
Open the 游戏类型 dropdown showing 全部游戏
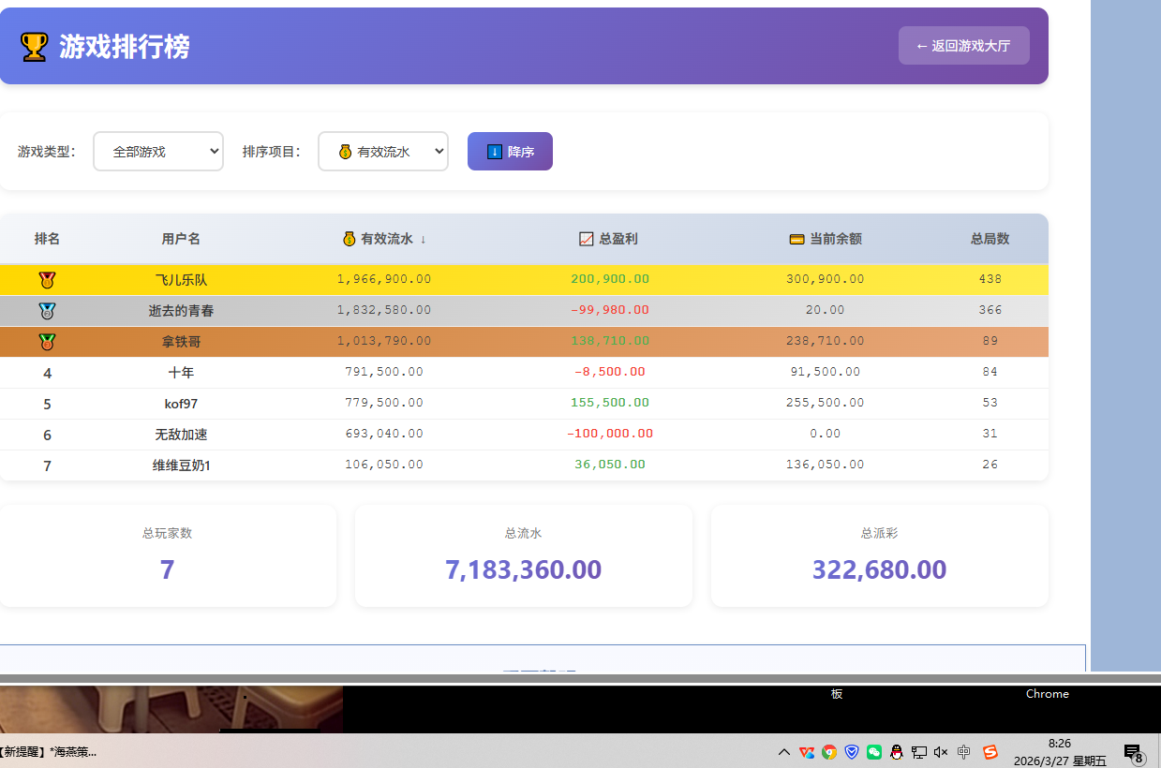[158, 152]
